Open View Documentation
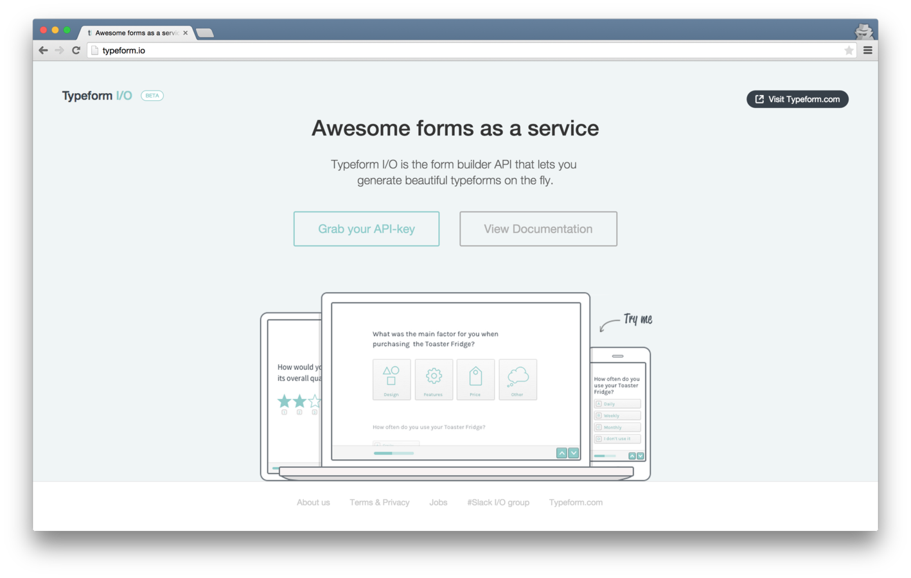911x578 pixels. (x=538, y=229)
